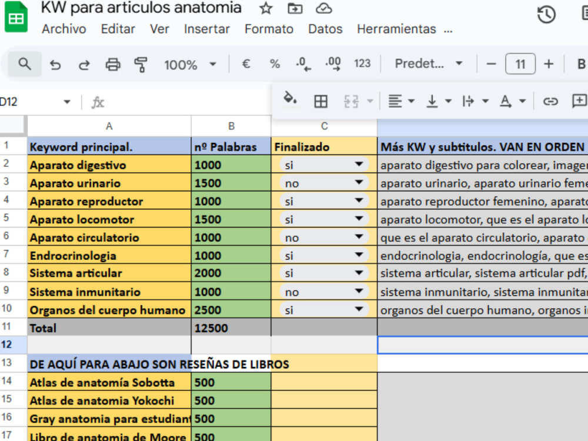Screen dimensions: 588x441
Task: Toggle bold formatting
Action: (581, 64)
